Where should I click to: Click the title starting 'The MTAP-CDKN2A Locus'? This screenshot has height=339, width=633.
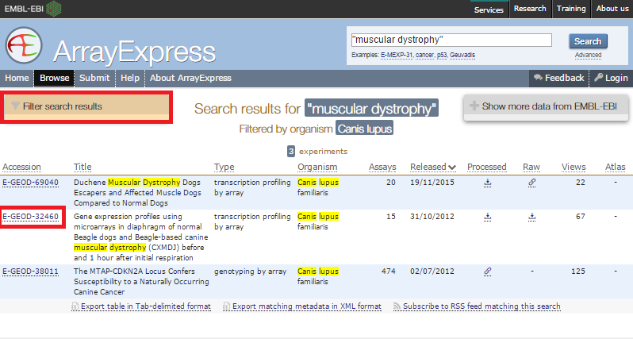(141, 282)
